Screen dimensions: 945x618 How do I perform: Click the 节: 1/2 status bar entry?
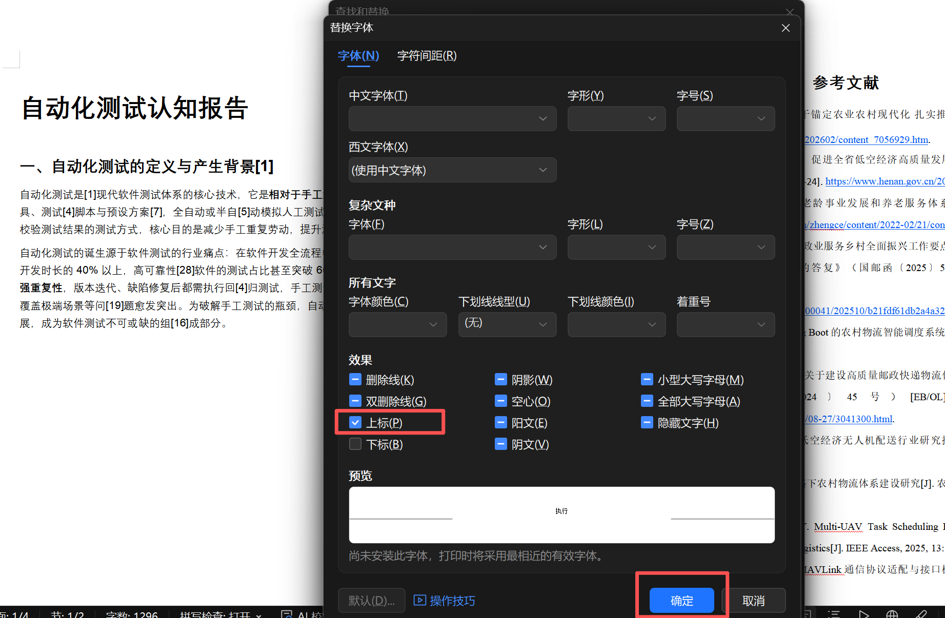point(67,614)
